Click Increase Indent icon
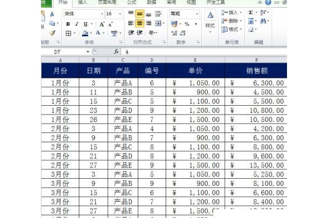The width and height of the screenshot is (328, 218). pyautogui.click(x=139, y=33)
